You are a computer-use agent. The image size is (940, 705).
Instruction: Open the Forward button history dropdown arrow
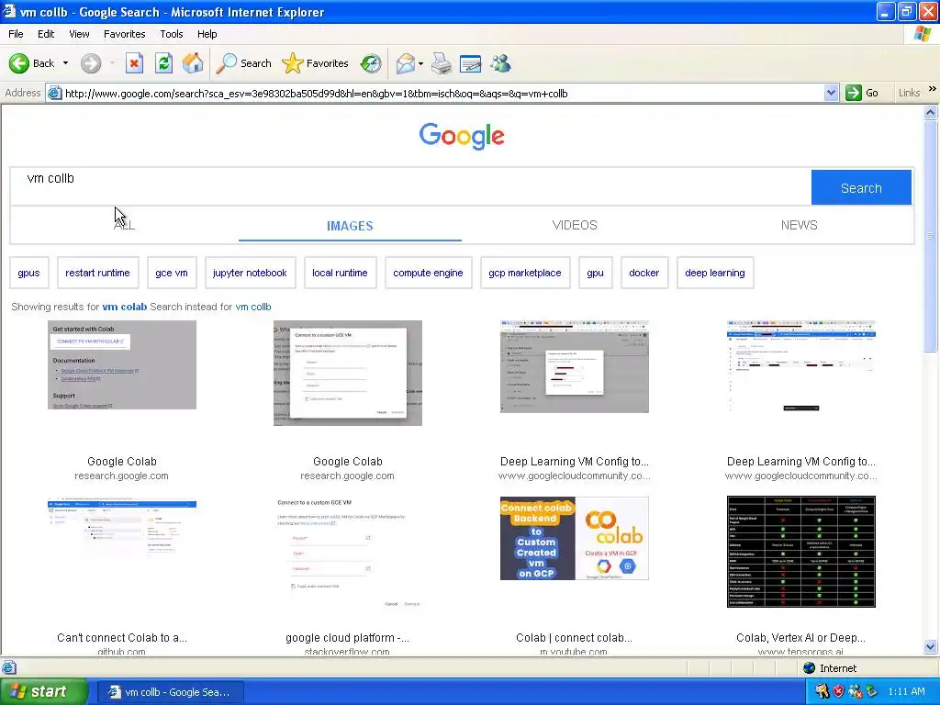point(112,63)
